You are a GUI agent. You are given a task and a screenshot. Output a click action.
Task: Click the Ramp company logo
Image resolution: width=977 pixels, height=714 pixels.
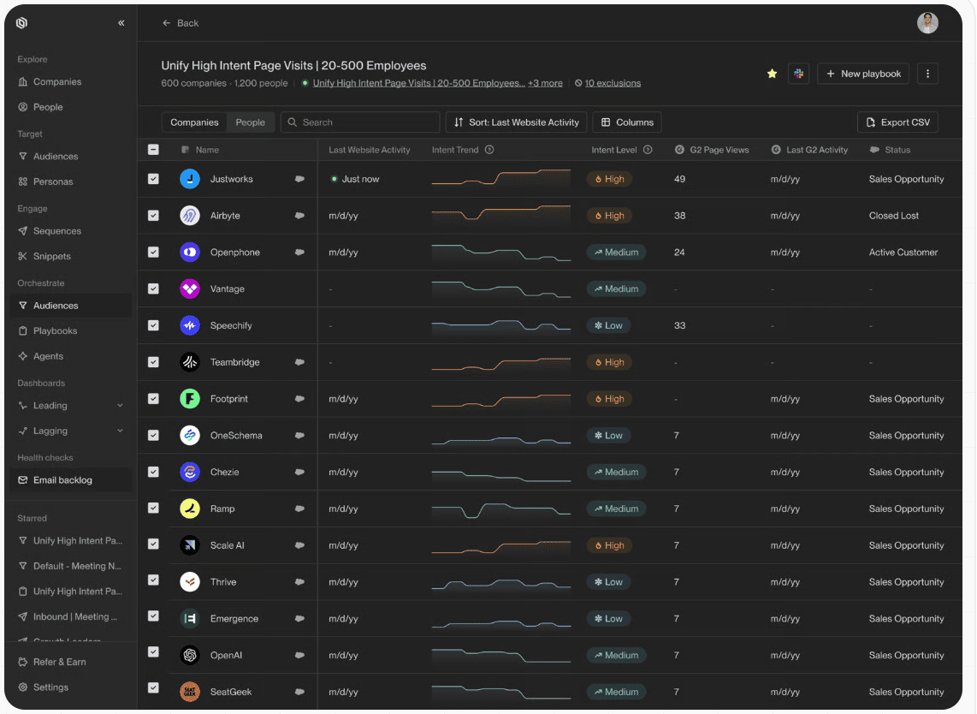point(190,509)
